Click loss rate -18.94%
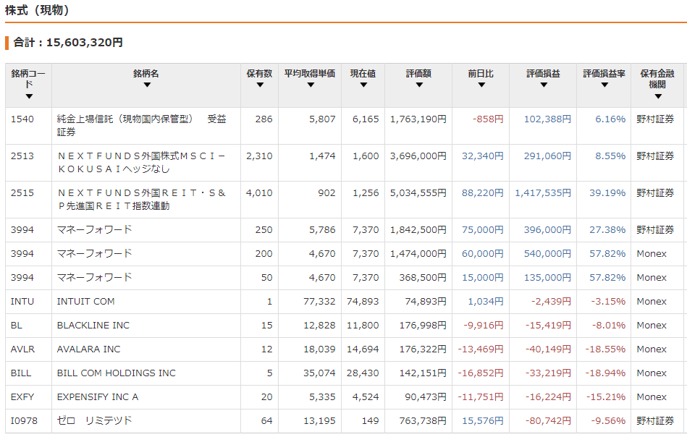Screen dimensions: 687x437 [x=605, y=373]
